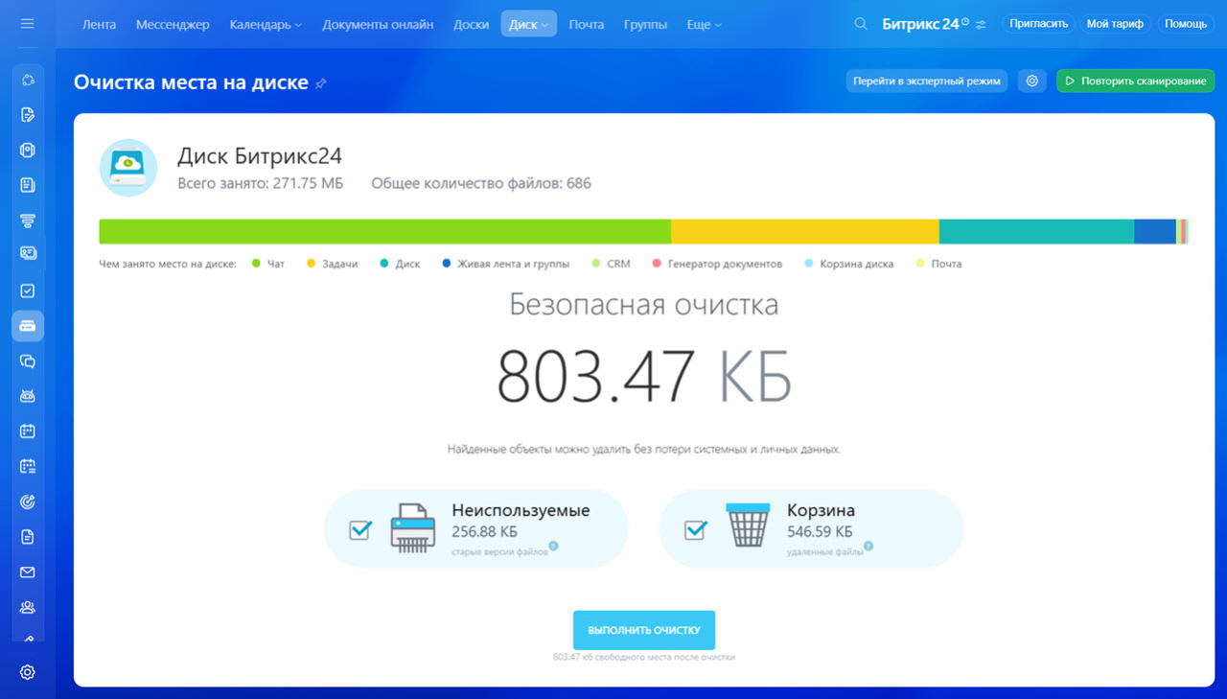The width and height of the screenshot is (1227, 699).
Task: Open Почта in top menu
Action: pyautogui.click(x=587, y=24)
